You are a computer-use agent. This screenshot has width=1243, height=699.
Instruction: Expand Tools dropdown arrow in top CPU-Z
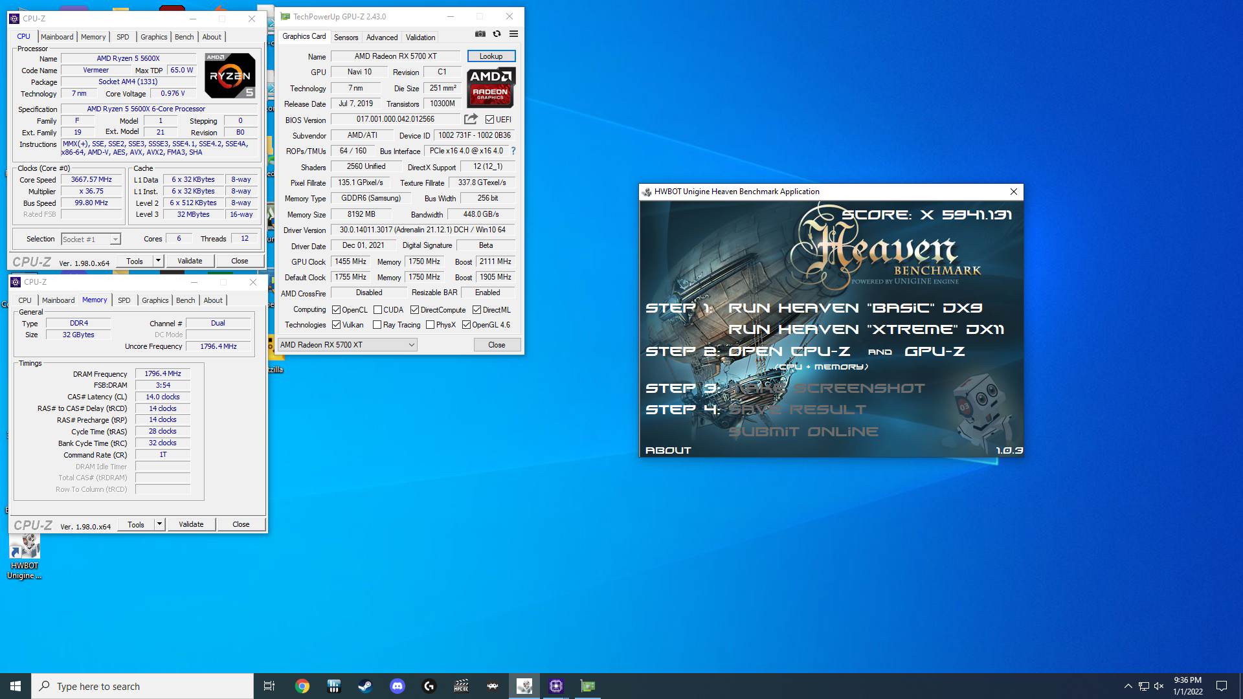click(x=158, y=260)
